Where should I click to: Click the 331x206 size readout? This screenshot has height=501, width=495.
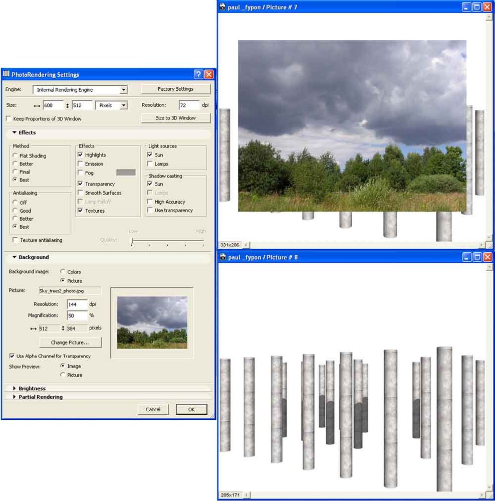coord(230,245)
